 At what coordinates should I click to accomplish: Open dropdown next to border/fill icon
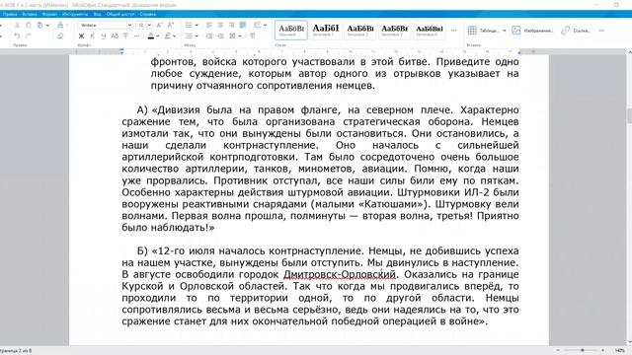click(265, 25)
